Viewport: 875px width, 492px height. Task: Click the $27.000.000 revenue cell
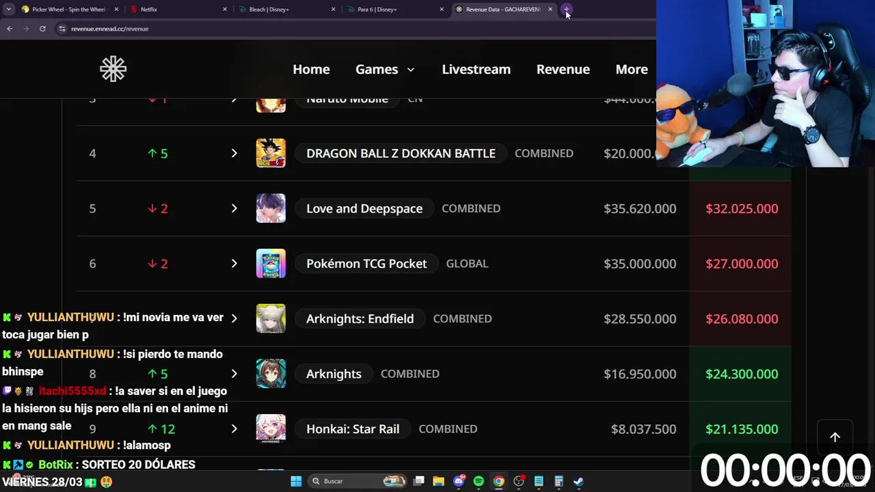tap(741, 263)
